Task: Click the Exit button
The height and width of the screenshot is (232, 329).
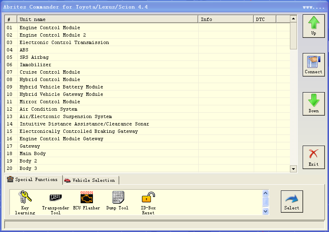Action: (x=314, y=157)
